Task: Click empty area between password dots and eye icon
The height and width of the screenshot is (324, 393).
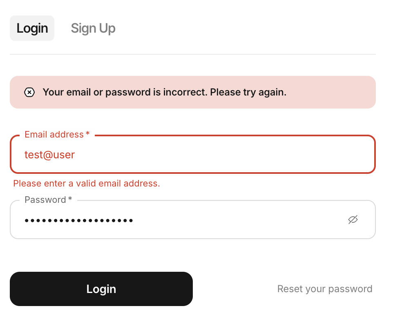Action: [x=241, y=220]
